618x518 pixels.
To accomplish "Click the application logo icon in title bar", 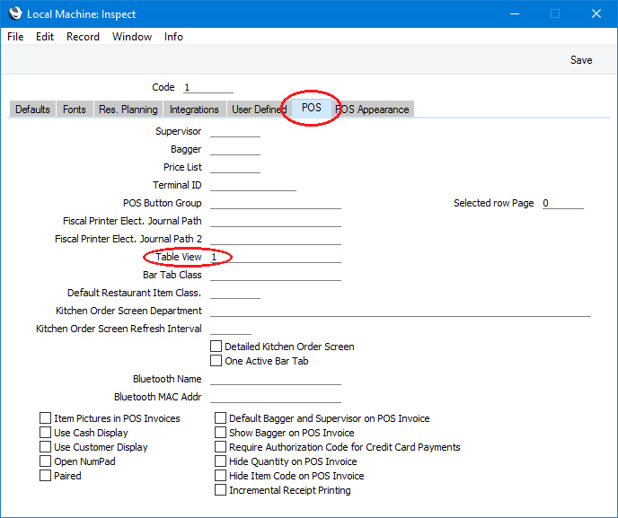I will coord(15,13).
